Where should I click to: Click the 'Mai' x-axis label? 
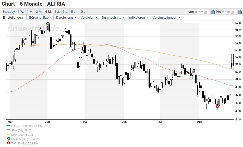85,122
